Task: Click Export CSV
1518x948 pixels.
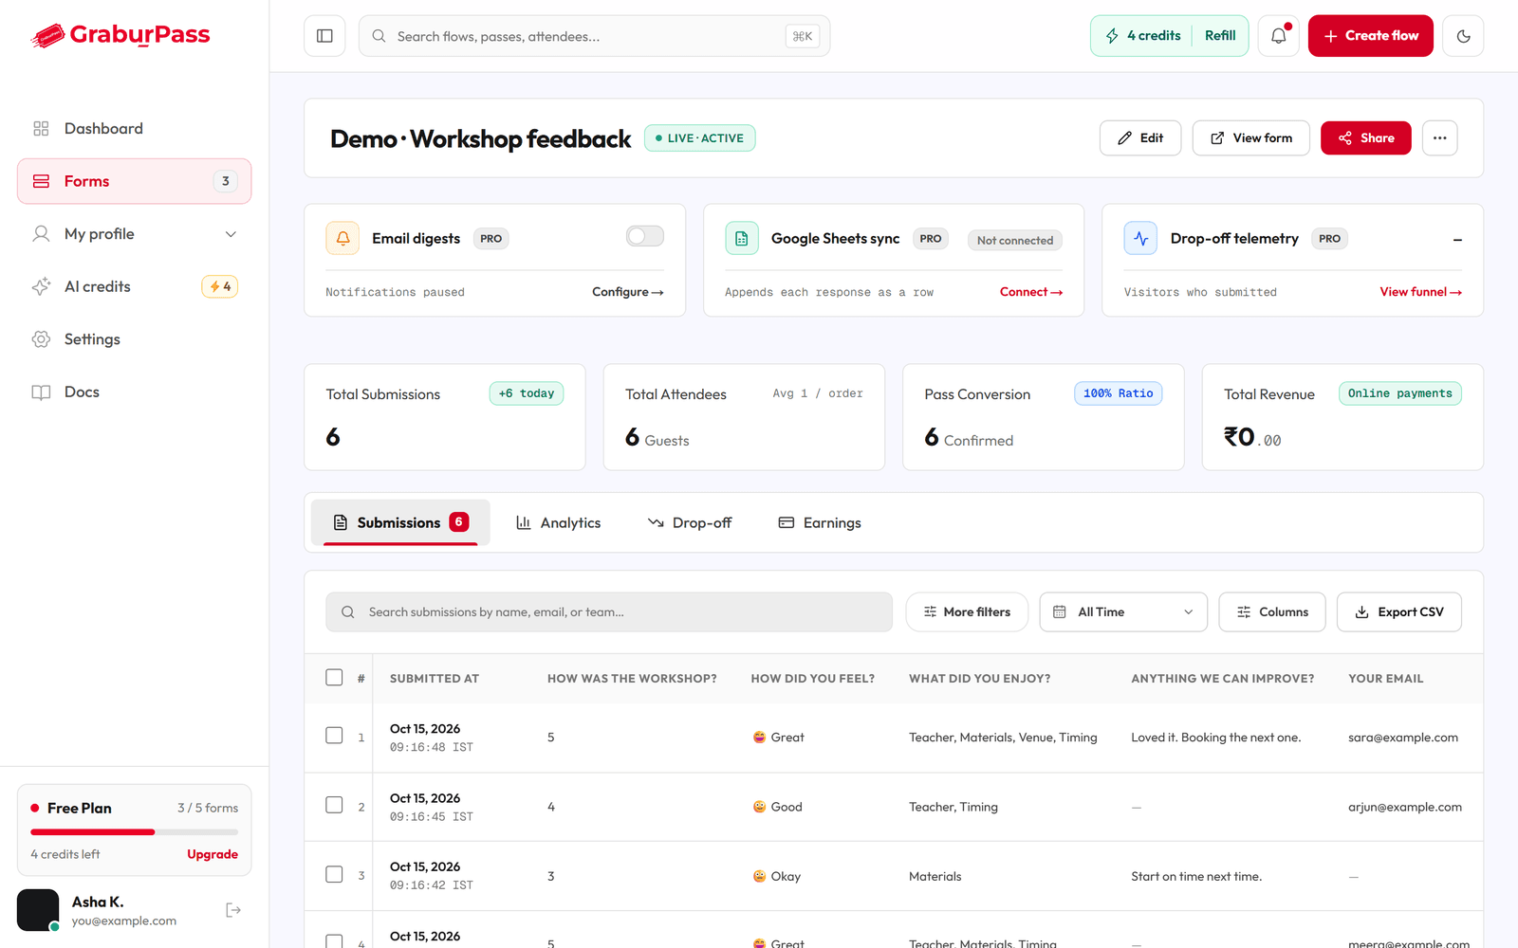Action: tap(1399, 612)
